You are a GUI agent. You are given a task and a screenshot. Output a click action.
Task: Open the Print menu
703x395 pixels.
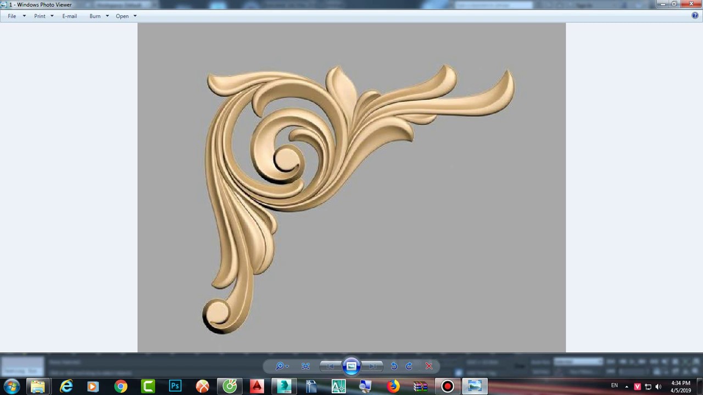click(40, 16)
